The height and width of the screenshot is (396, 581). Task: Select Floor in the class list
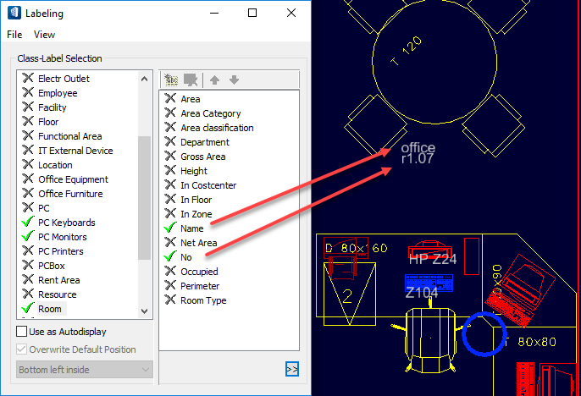coord(48,122)
